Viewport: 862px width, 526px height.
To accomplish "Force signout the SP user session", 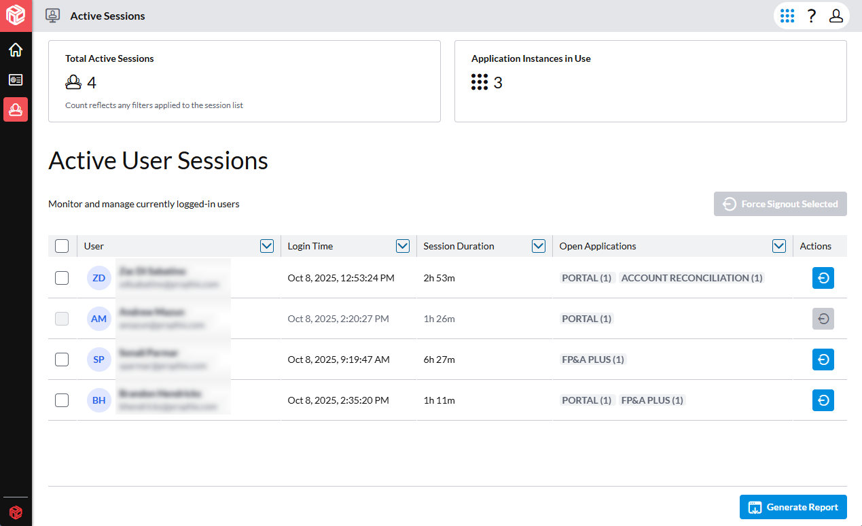I will tap(823, 360).
